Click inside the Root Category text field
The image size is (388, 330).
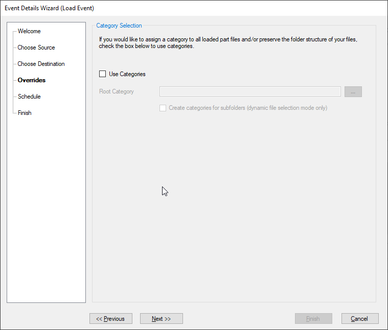click(x=250, y=91)
